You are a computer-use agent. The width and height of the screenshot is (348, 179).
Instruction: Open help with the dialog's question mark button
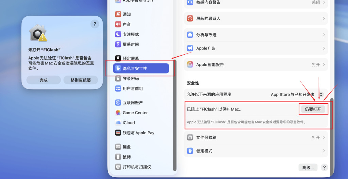[x=95, y=24]
